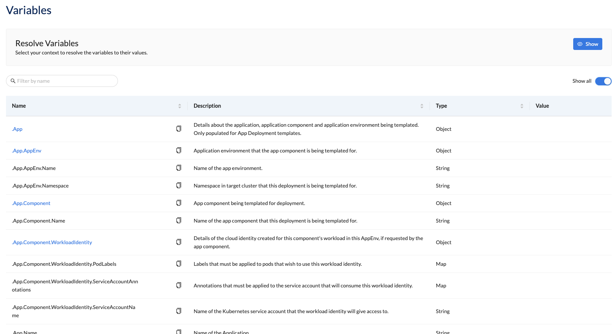
Task: Sort the table by Description column
Action: point(422,106)
